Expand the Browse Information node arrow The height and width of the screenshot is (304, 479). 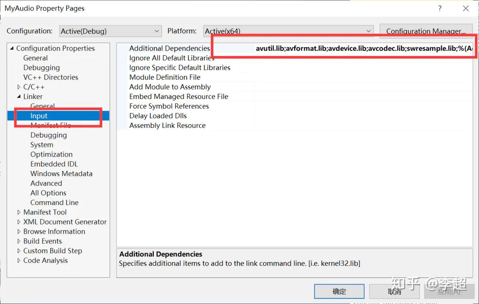19,232
